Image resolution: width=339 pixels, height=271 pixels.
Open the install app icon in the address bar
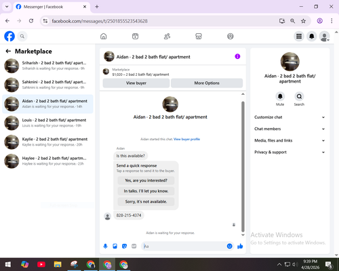[x=282, y=21]
